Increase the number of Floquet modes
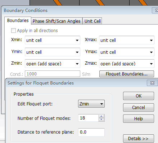The width and height of the screenshot is (158, 143). (101, 116)
